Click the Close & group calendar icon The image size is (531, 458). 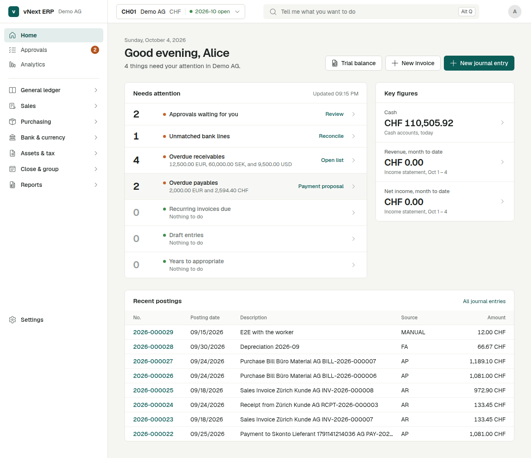pyautogui.click(x=12, y=169)
